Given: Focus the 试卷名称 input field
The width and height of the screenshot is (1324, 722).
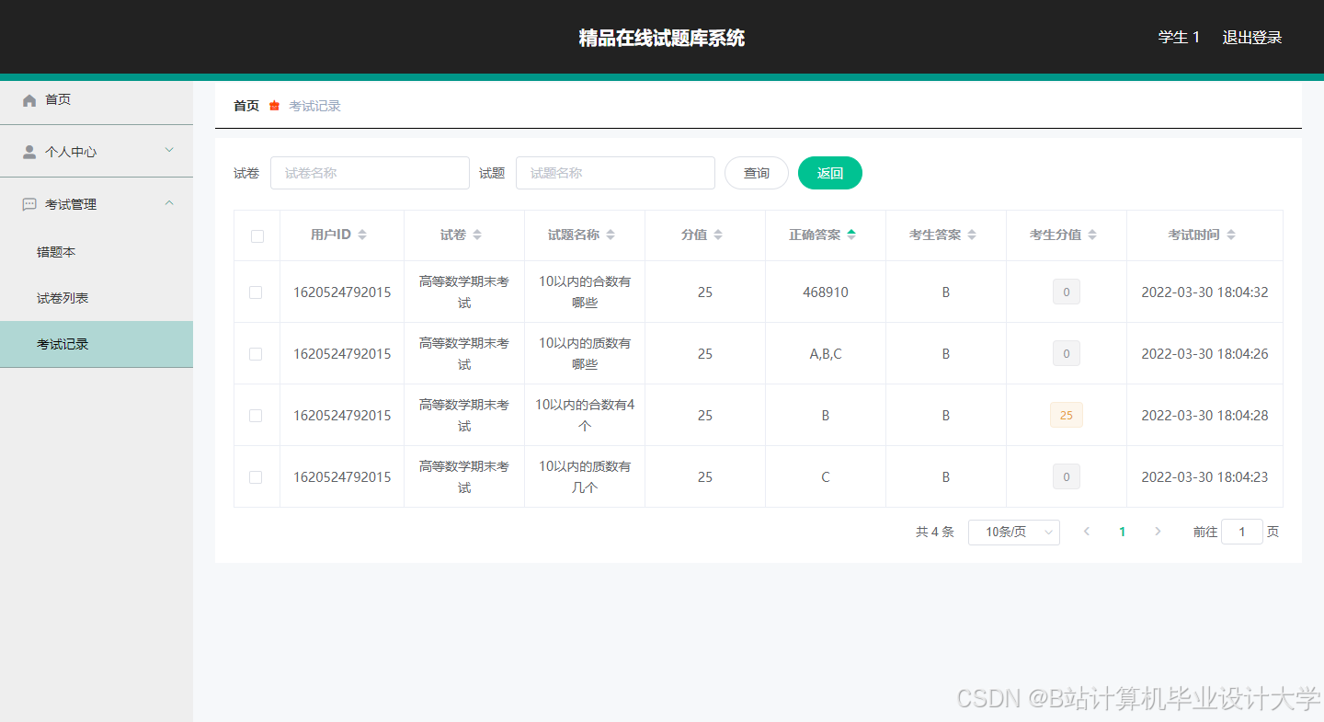Looking at the screenshot, I should [370, 173].
